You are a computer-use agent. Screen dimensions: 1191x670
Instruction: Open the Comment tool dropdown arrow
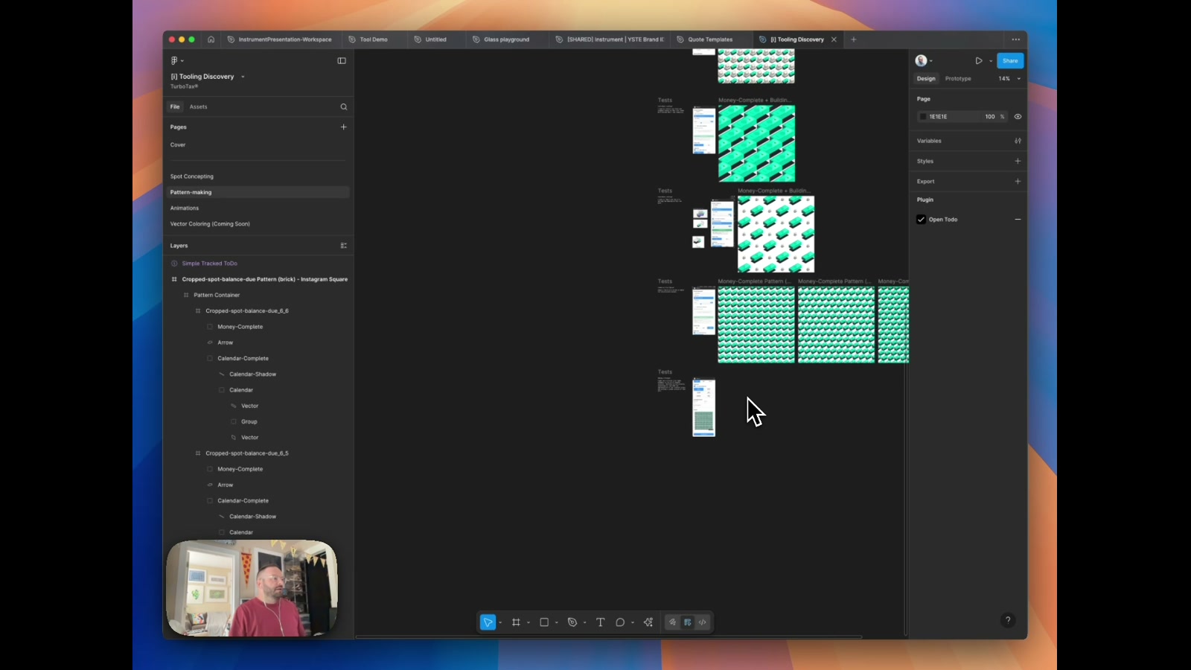point(633,622)
